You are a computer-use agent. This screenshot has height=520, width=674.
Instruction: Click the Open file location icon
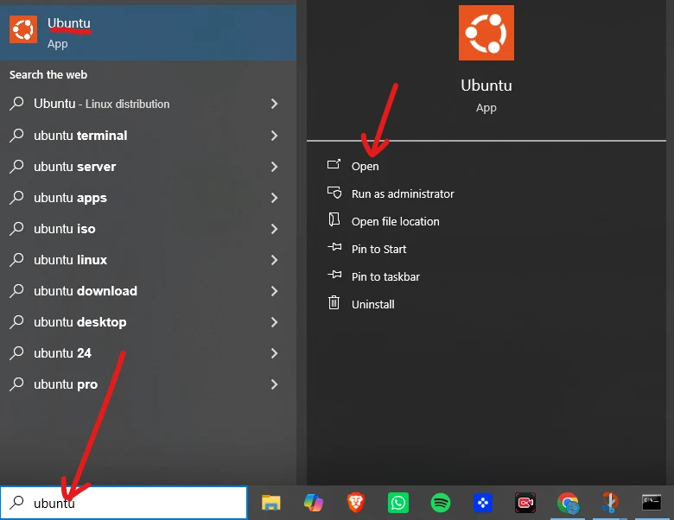334,219
